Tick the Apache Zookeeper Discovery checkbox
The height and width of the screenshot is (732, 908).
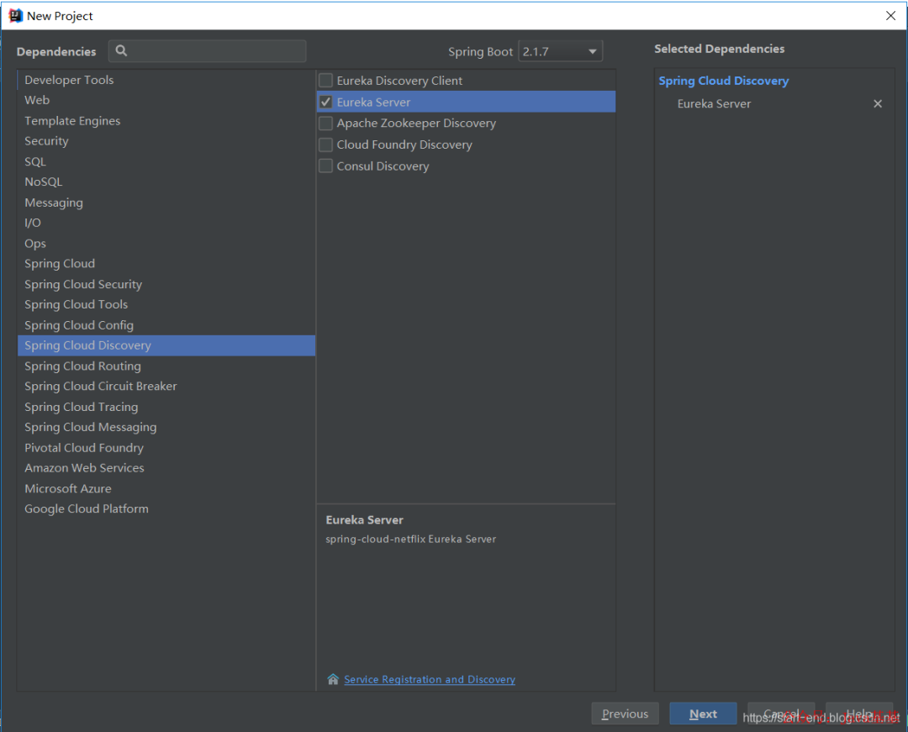pyautogui.click(x=326, y=124)
